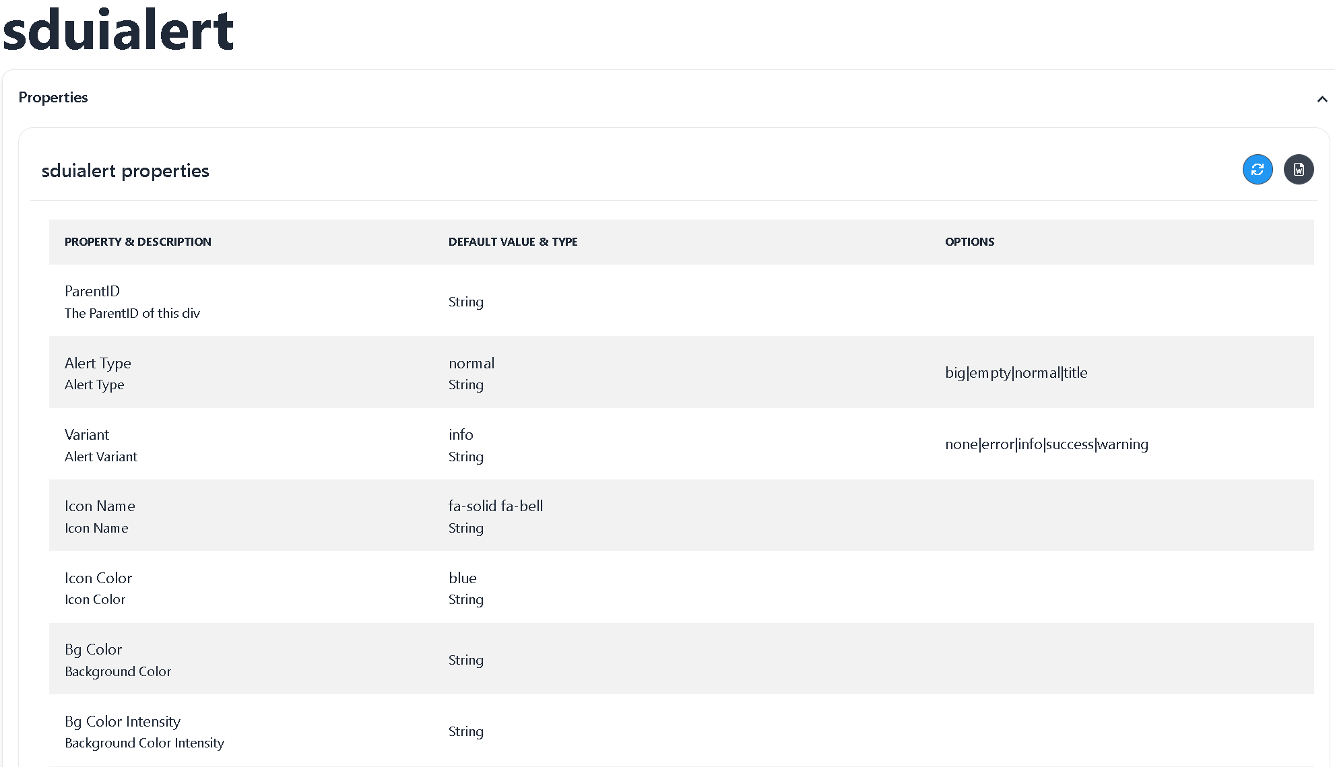
Task: Select the ParentID property name
Action: tap(92, 291)
